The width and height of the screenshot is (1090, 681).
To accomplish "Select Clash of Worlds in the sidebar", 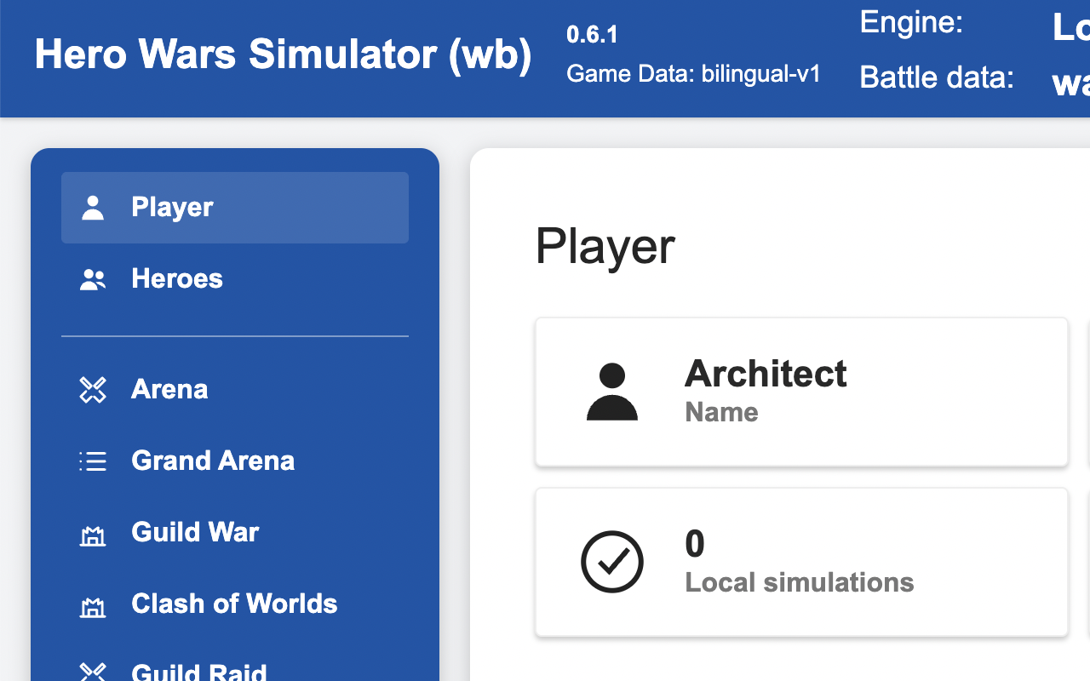I will (x=235, y=604).
